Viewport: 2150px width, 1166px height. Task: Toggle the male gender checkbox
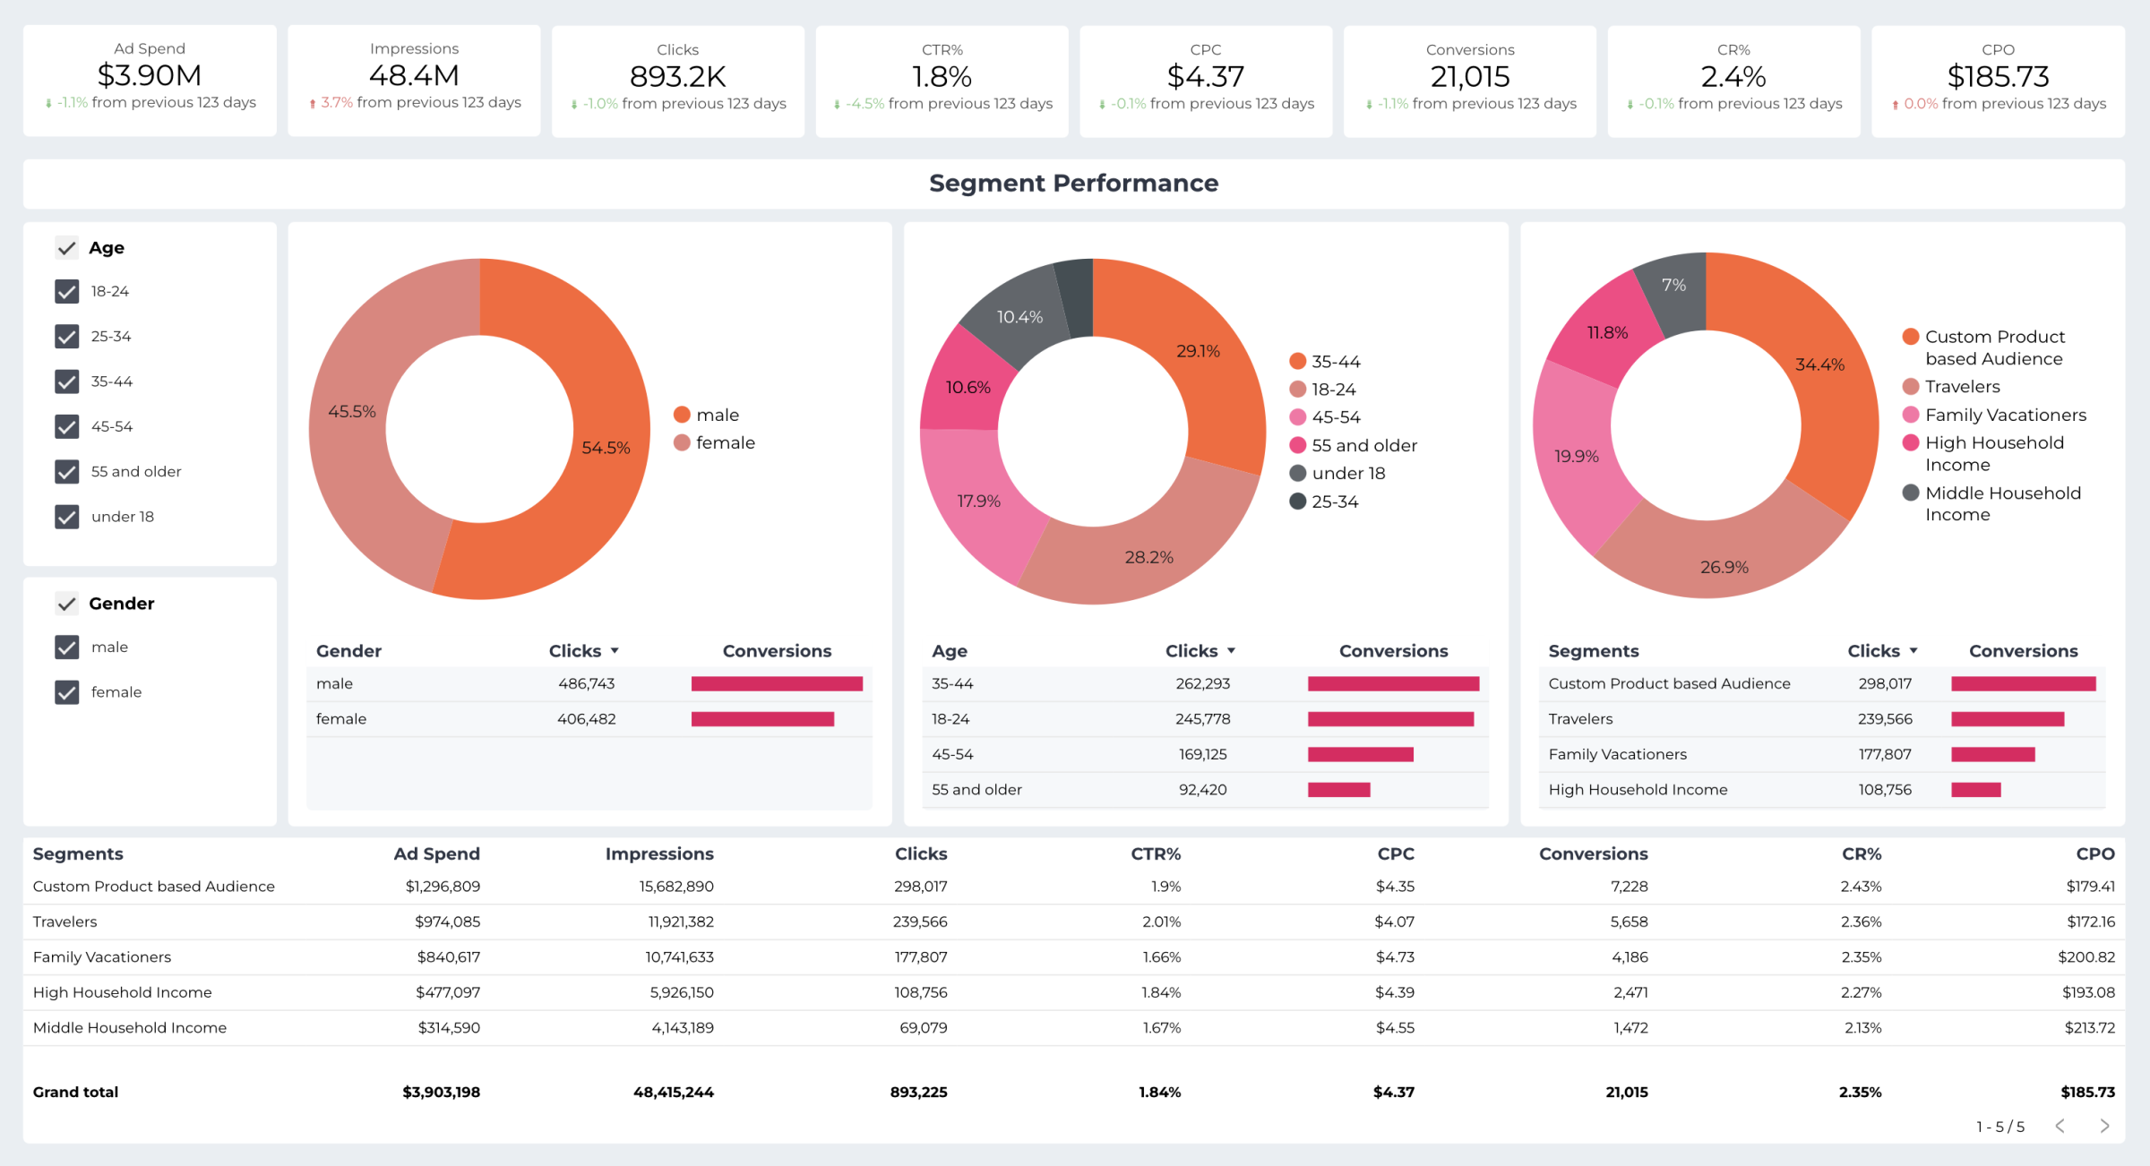coord(66,647)
